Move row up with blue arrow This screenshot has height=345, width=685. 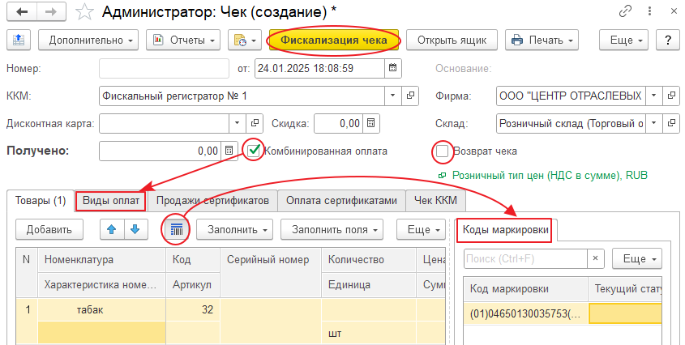coord(112,229)
